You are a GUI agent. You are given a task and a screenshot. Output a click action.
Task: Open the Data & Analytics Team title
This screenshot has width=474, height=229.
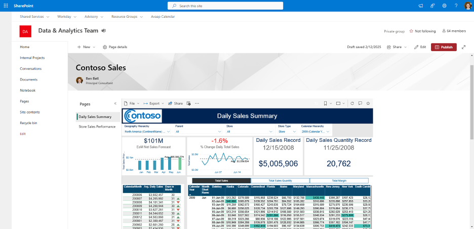click(x=68, y=30)
